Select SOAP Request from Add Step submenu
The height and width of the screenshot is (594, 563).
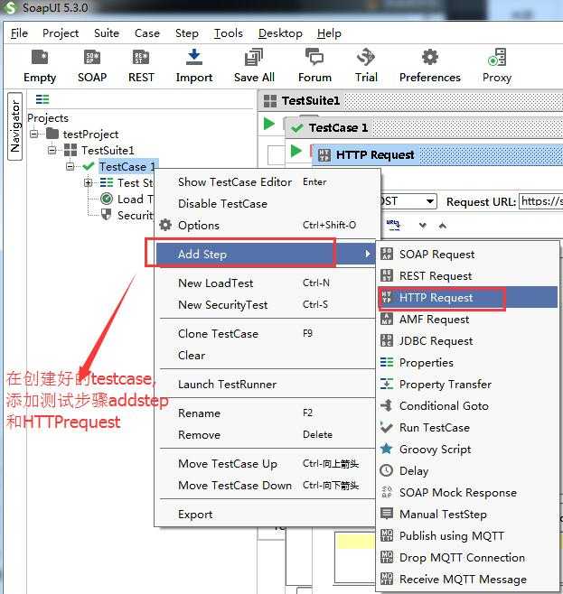click(x=467, y=255)
